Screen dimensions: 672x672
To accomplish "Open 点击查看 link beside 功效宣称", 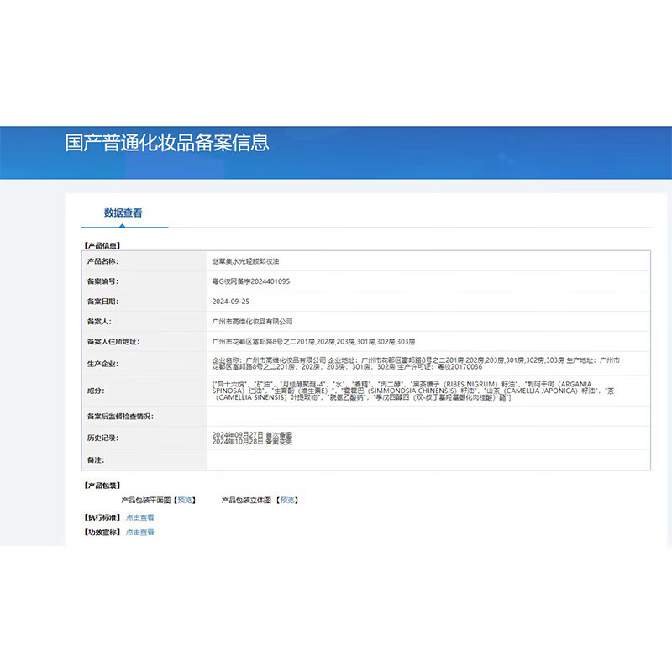I will coord(140,533).
